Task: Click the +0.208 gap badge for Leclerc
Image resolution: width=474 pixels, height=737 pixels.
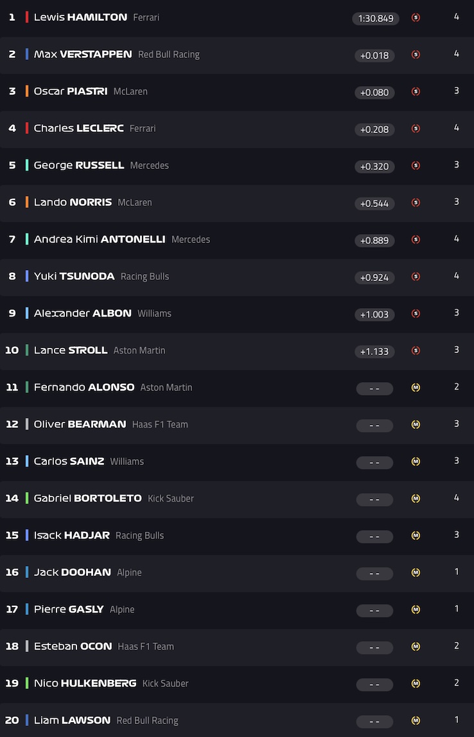Action: (x=374, y=129)
